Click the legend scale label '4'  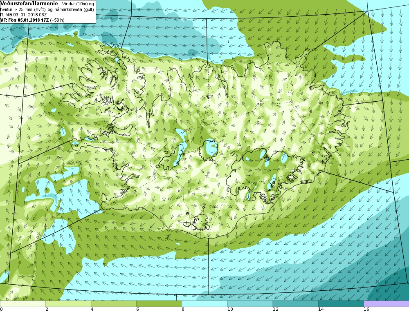[x=92, y=310]
